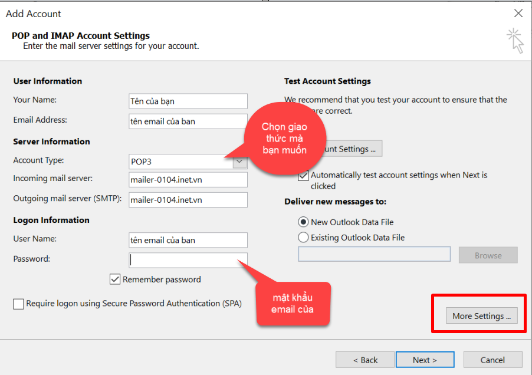The width and height of the screenshot is (532, 375).
Task: Cancel the account setup wizard
Action: [x=492, y=360]
